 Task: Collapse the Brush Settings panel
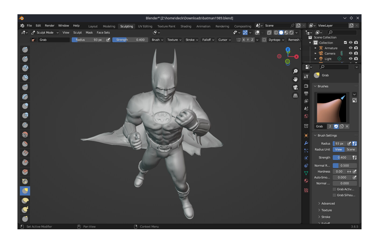315,135
